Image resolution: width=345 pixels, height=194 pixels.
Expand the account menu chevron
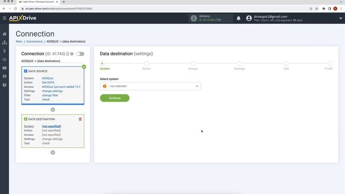coord(341,18)
